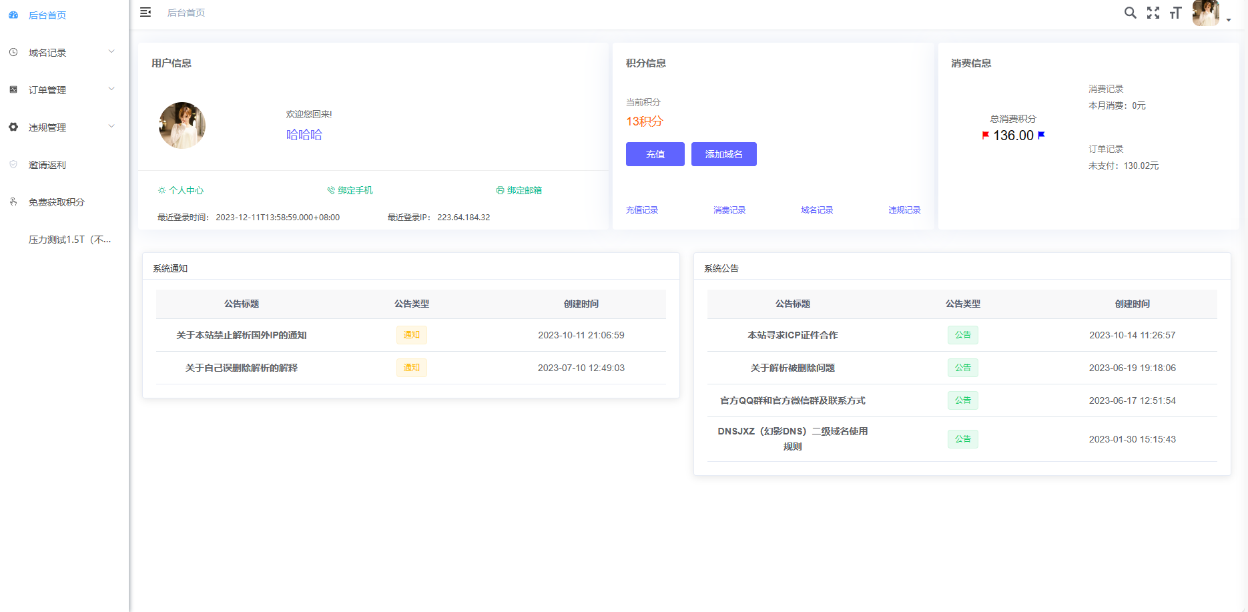
Task: Click the order icon beside 订单管理
Action: click(x=13, y=89)
